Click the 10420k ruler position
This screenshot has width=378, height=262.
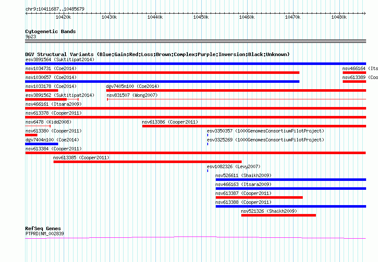(x=63, y=17)
